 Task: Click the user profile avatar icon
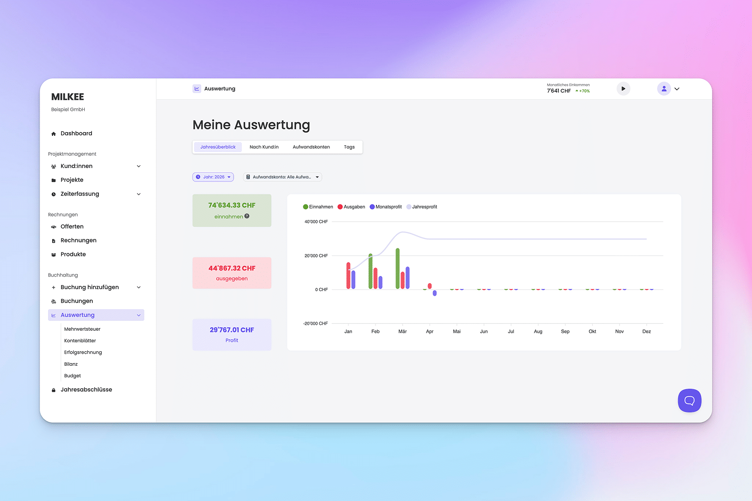(664, 89)
